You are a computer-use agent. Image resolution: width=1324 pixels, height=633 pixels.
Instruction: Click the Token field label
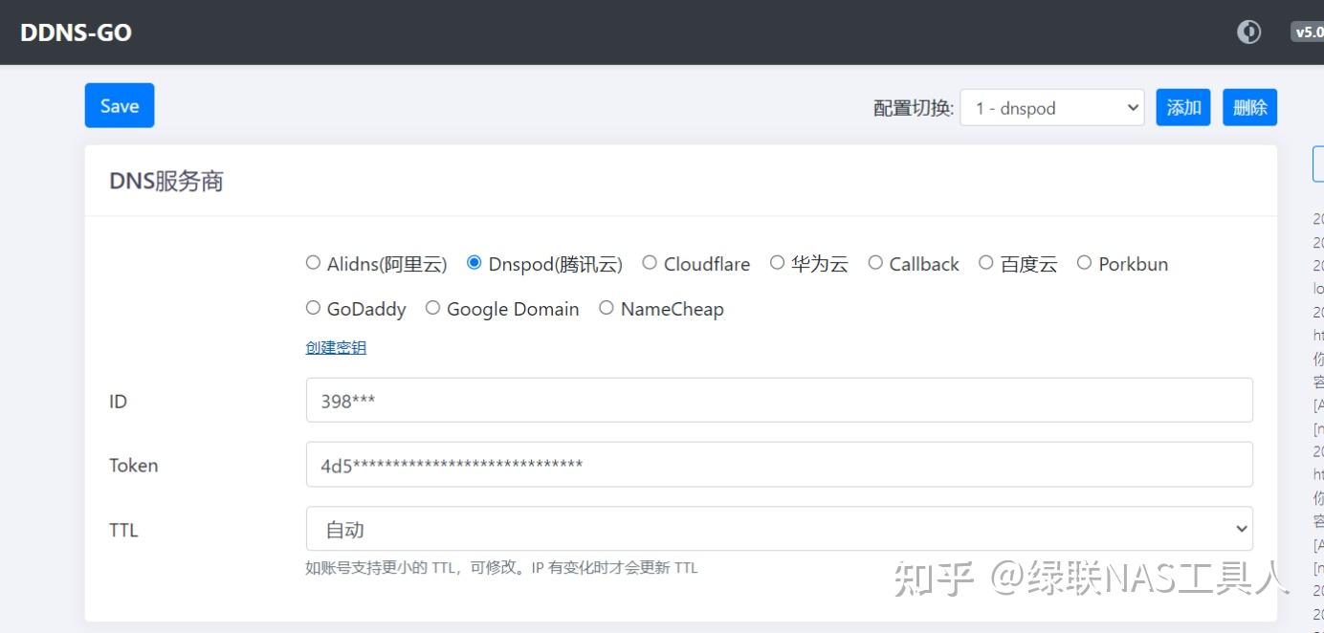tap(134, 466)
